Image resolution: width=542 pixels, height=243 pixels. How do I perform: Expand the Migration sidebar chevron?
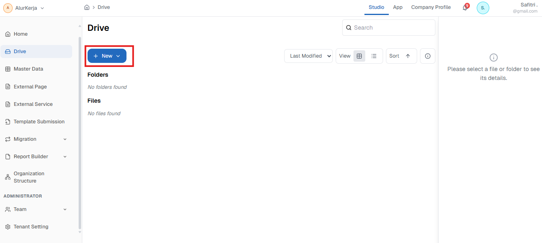click(x=65, y=139)
